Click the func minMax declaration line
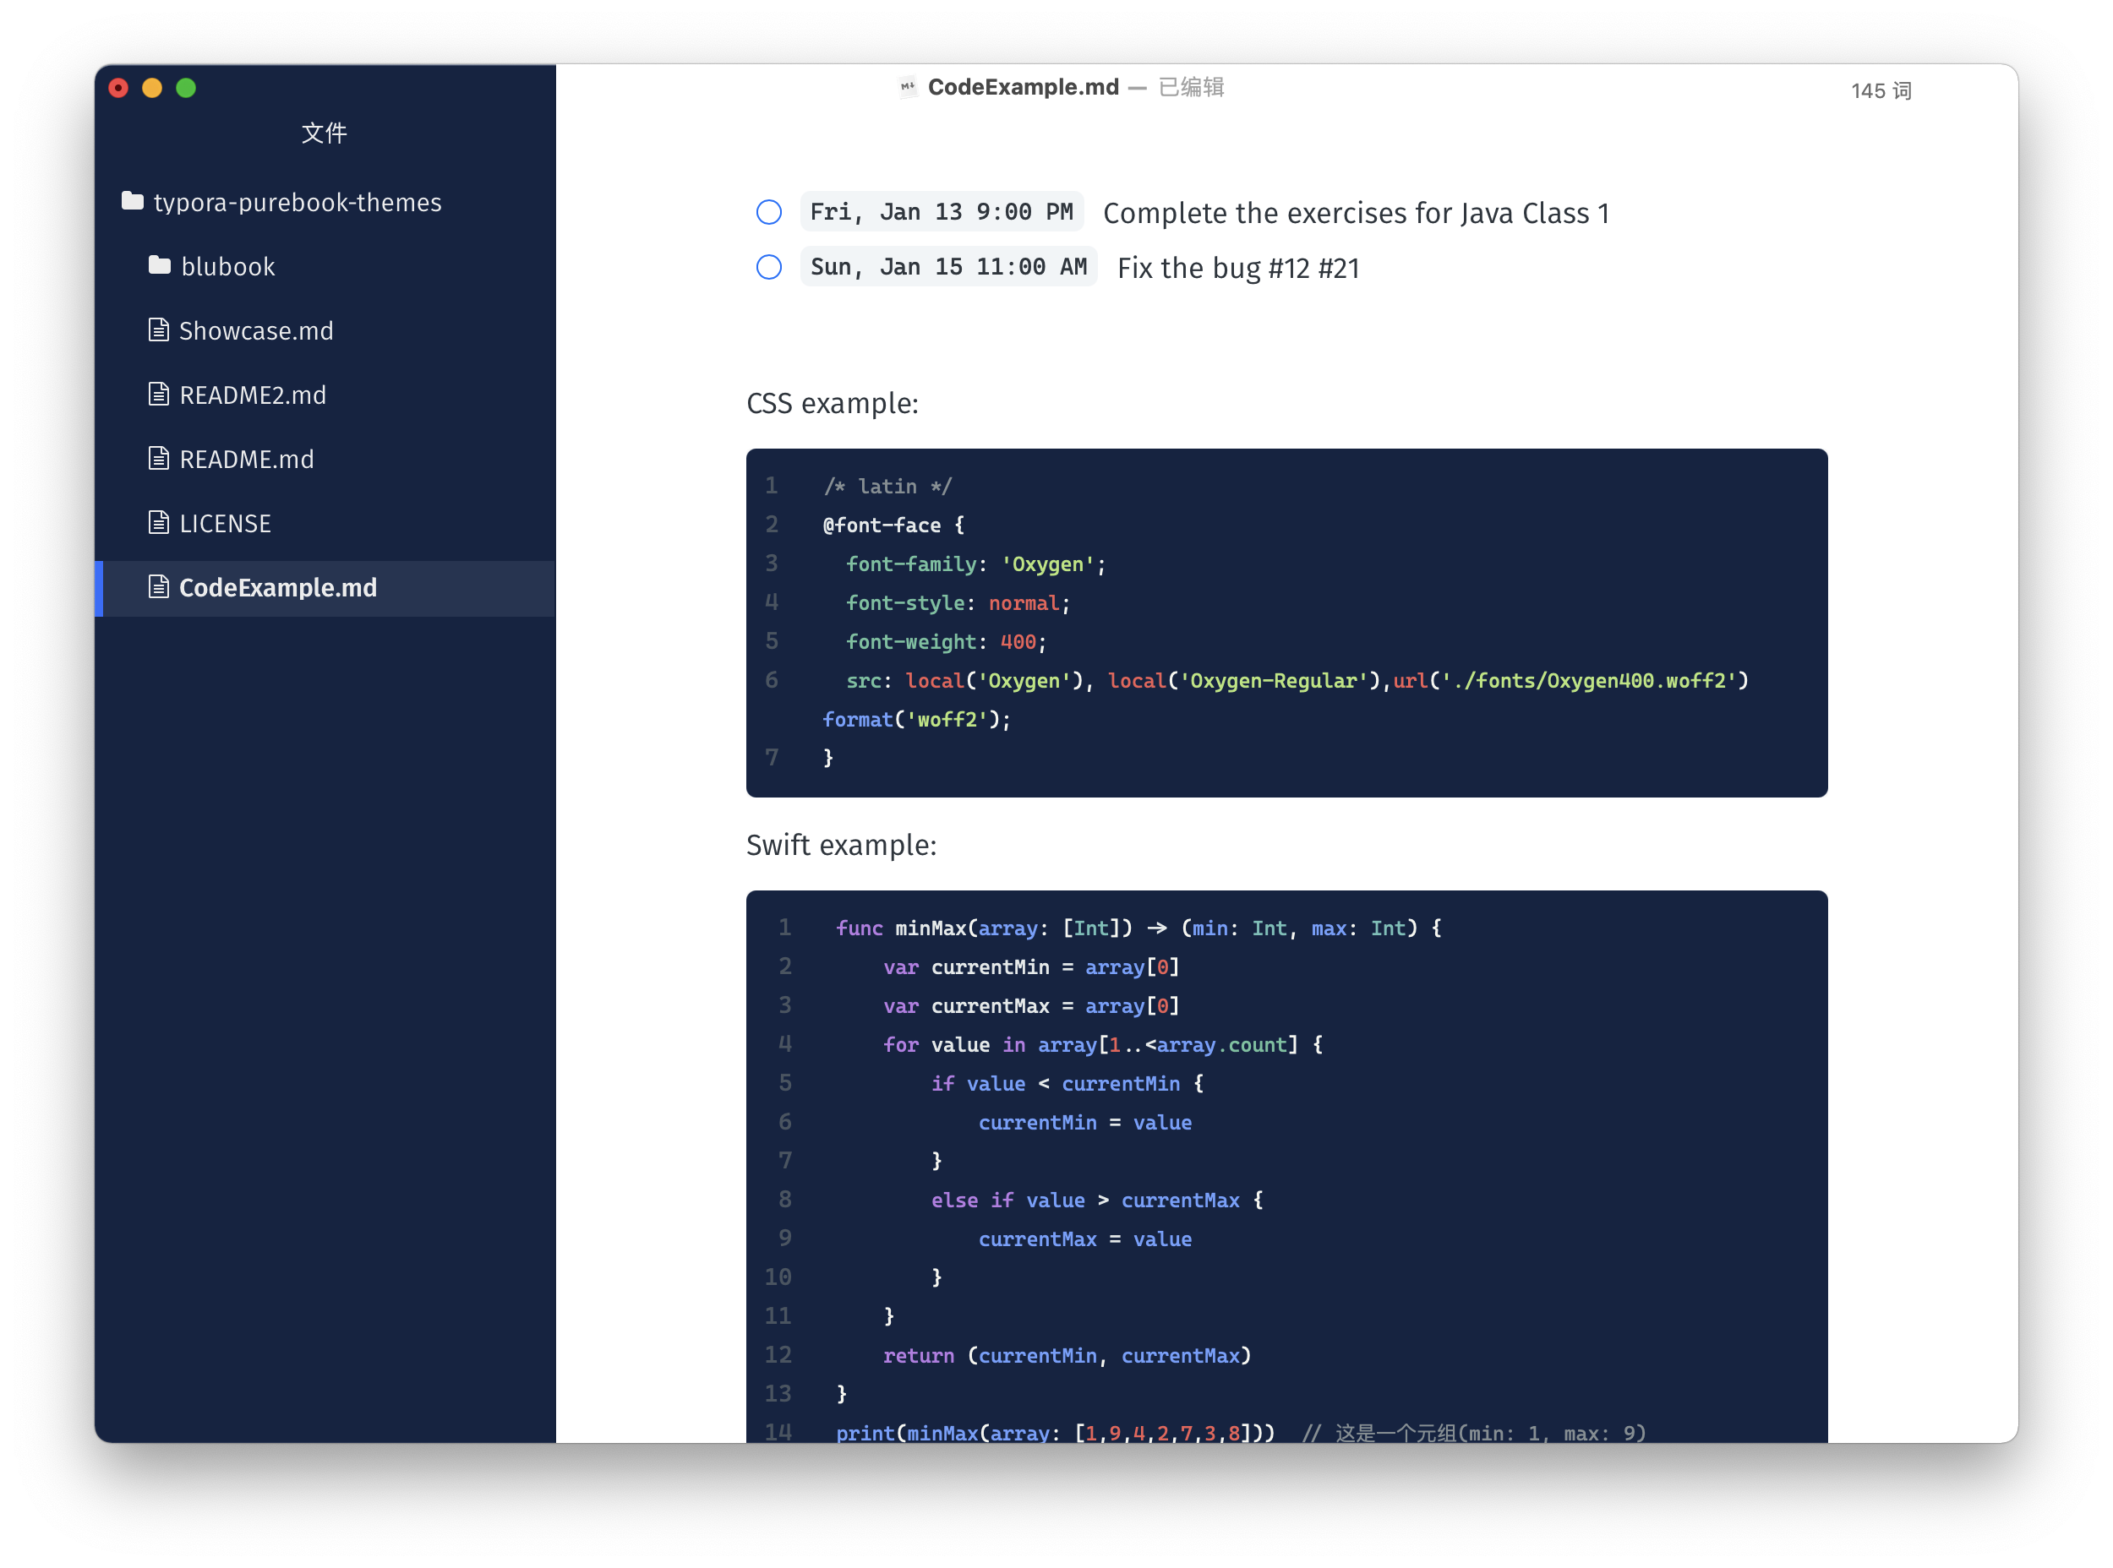2113x1568 pixels. pos(1138,928)
